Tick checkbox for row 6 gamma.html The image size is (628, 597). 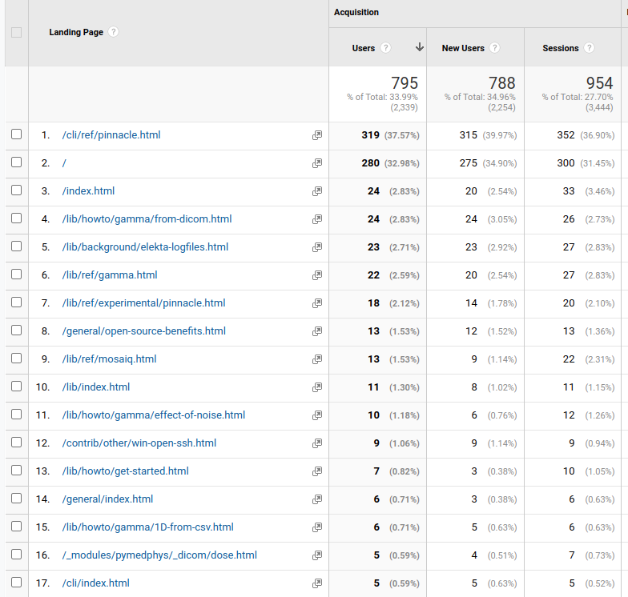click(16, 274)
